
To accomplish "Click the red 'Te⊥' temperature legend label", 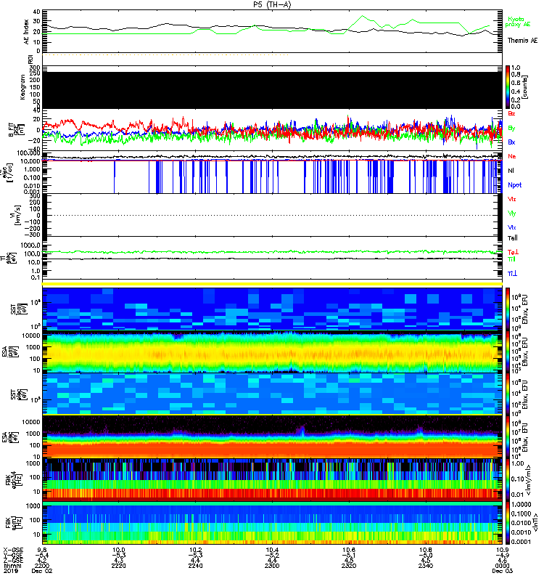I will point(513,252).
